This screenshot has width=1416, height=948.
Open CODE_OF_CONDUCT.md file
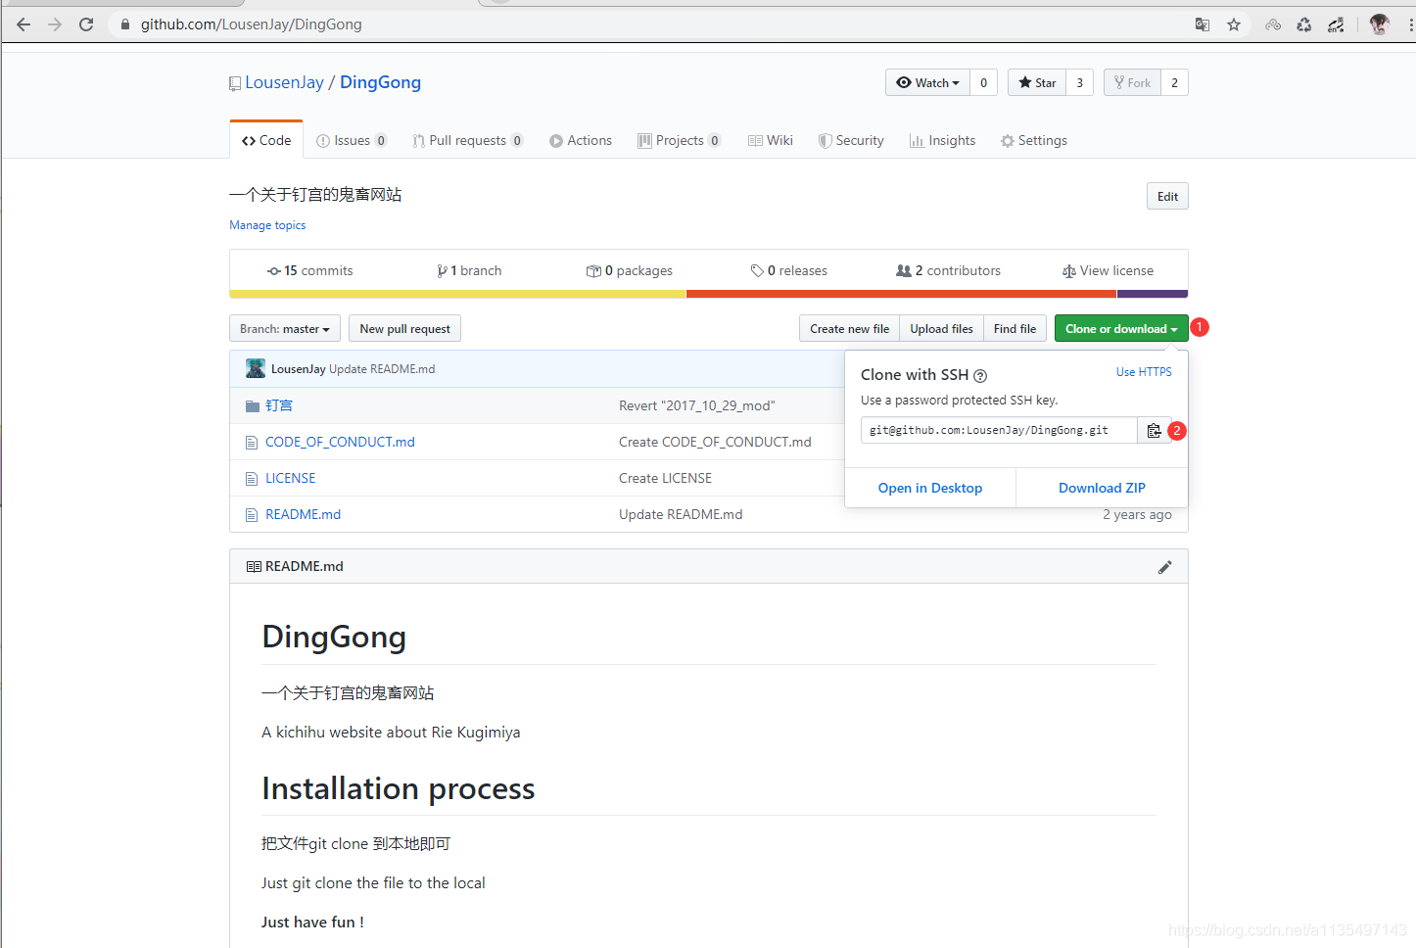(340, 442)
